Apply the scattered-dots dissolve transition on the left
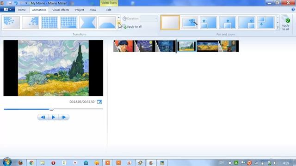This screenshot has width=296, height=166. click(11, 23)
